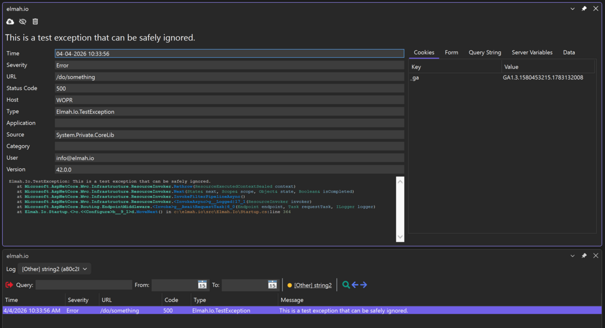Click the User field info@elmah.io
The image size is (605, 328).
coord(229,158)
